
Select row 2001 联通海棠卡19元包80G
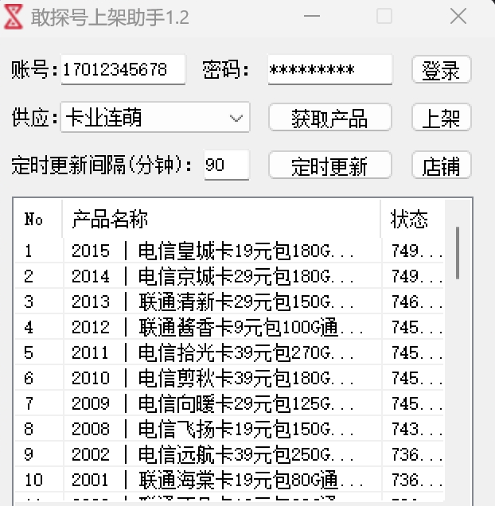[x=229, y=480]
